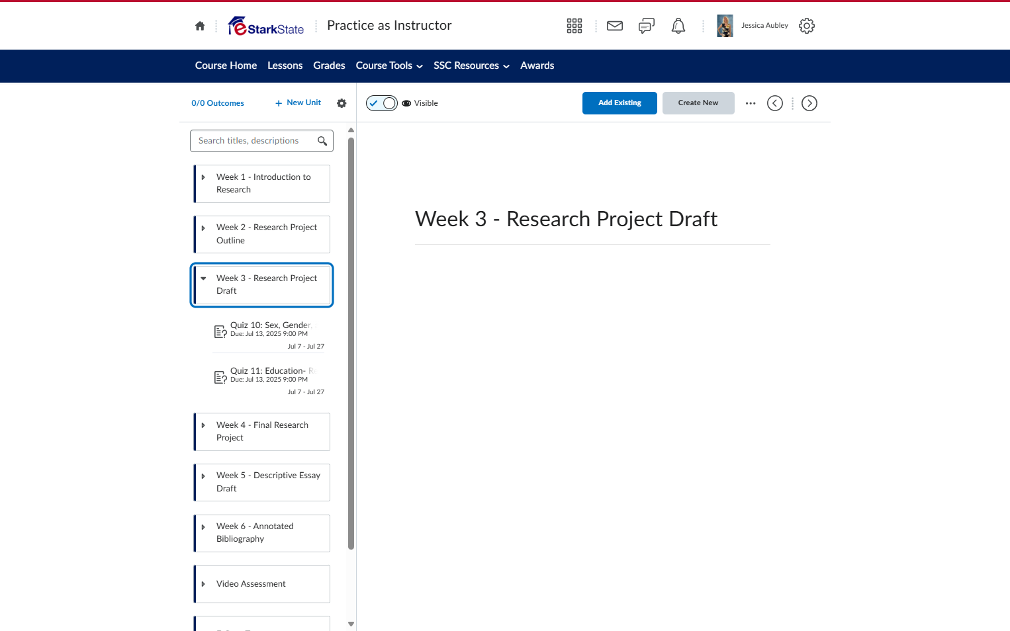Open the course selector grid icon
1010x631 pixels.
coord(574,26)
